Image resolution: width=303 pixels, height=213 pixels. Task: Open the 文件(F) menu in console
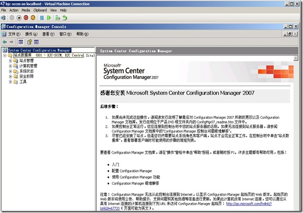click(14, 34)
